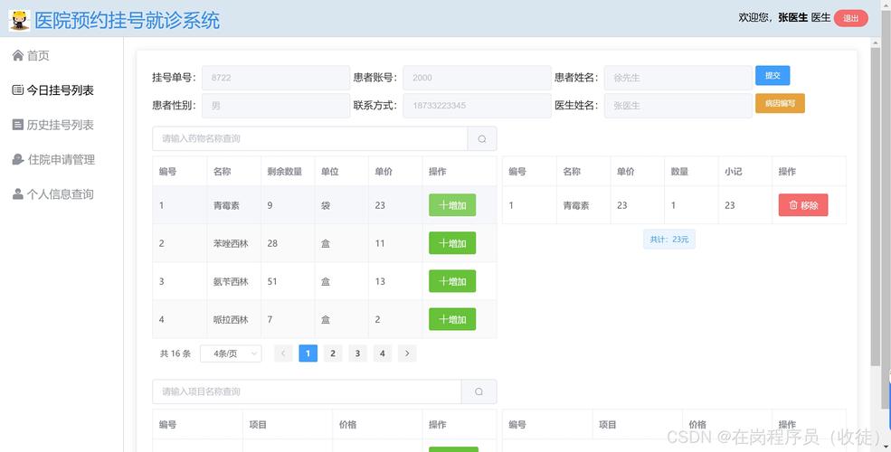This screenshot has width=891, height=452.
Task: Click the home icon beside 首页
Action: pyautogui.click(x=17, y=55)
